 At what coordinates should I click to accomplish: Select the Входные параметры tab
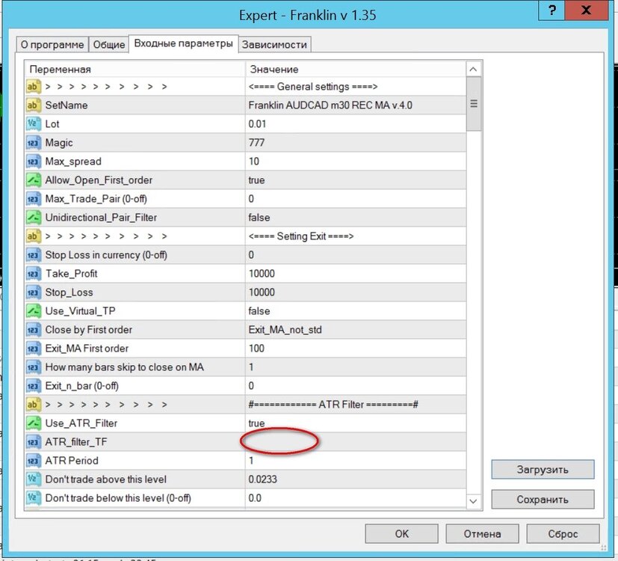184,43
